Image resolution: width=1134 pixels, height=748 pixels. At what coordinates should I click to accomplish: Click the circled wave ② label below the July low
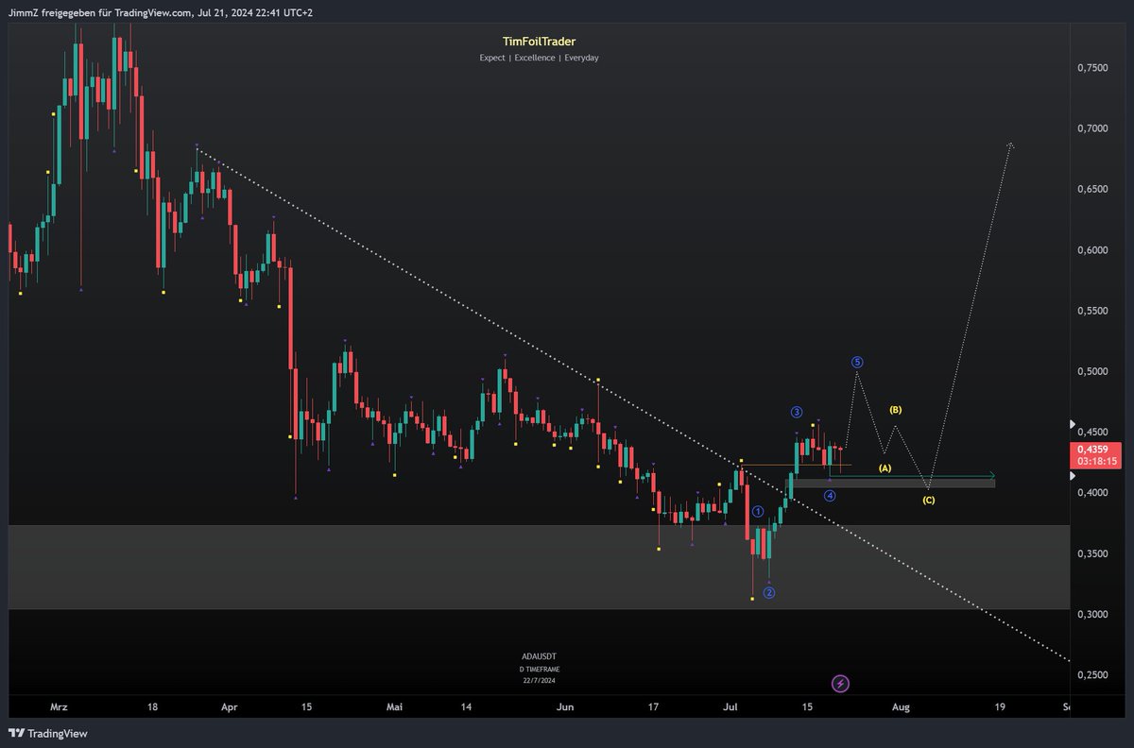click(769, 592)
